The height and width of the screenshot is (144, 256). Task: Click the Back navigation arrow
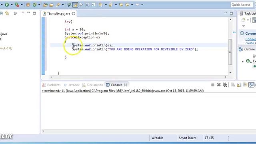pos(127,5)
